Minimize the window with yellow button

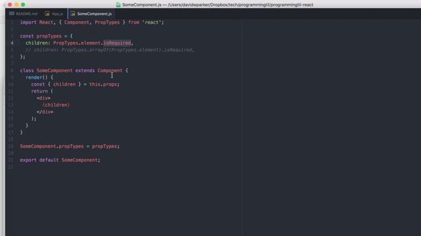coord(16,5)
